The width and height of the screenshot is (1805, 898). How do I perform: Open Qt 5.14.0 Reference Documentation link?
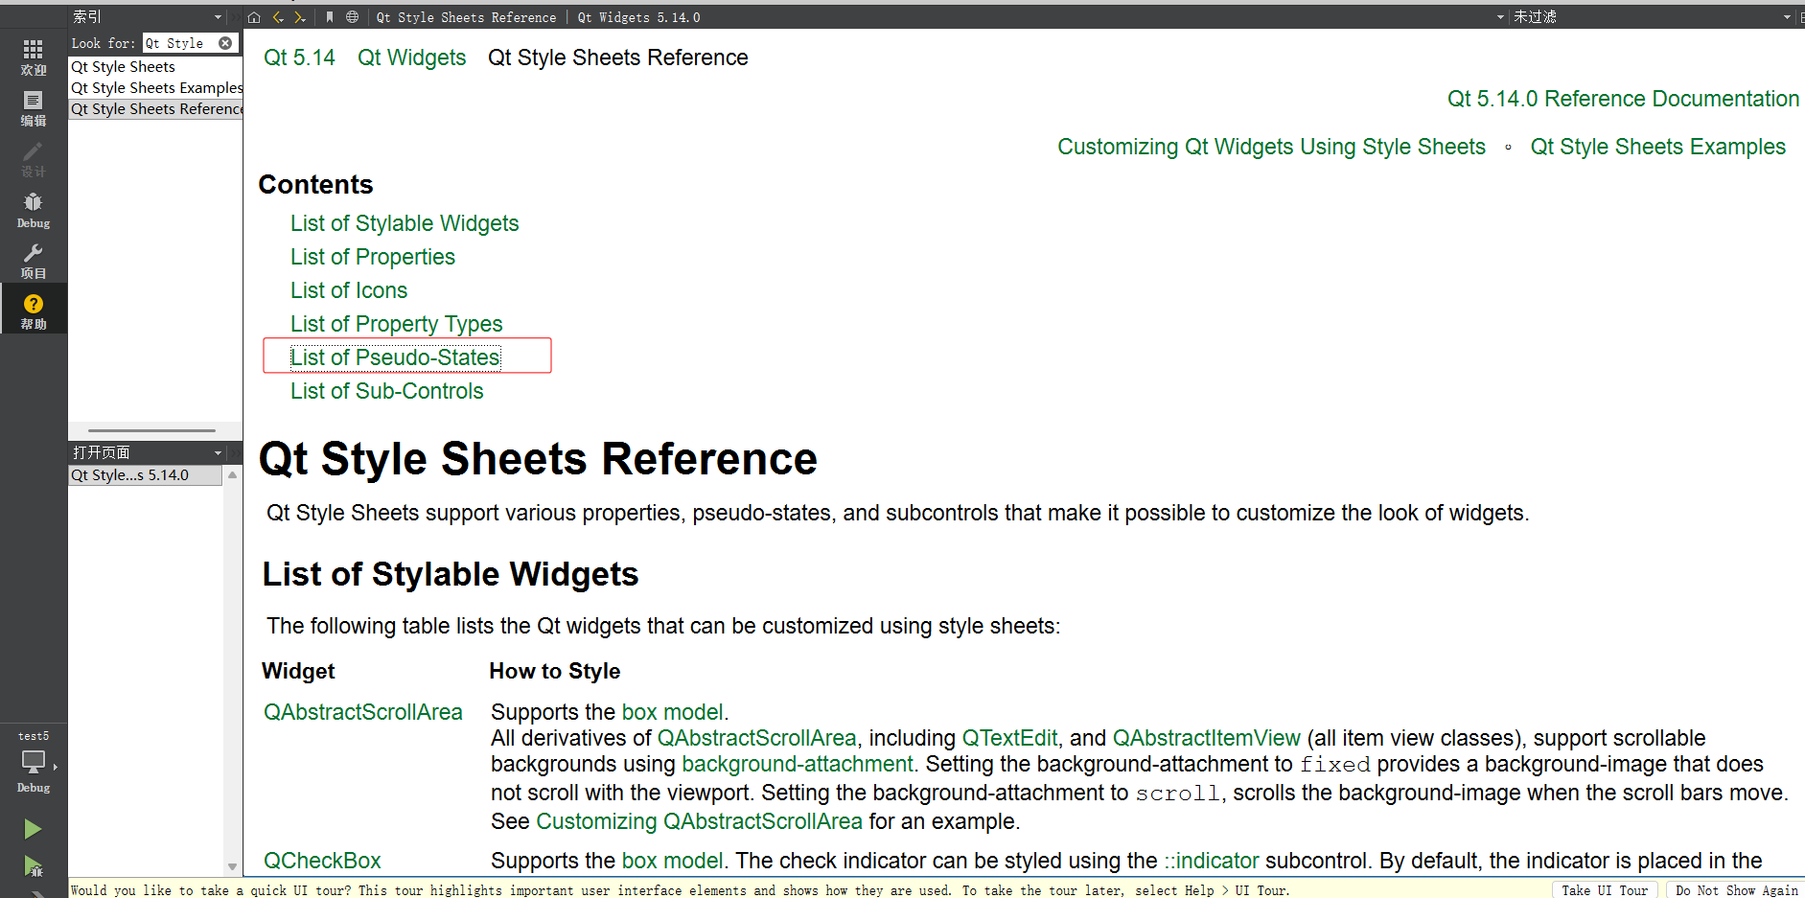[x=1623, y=99]
